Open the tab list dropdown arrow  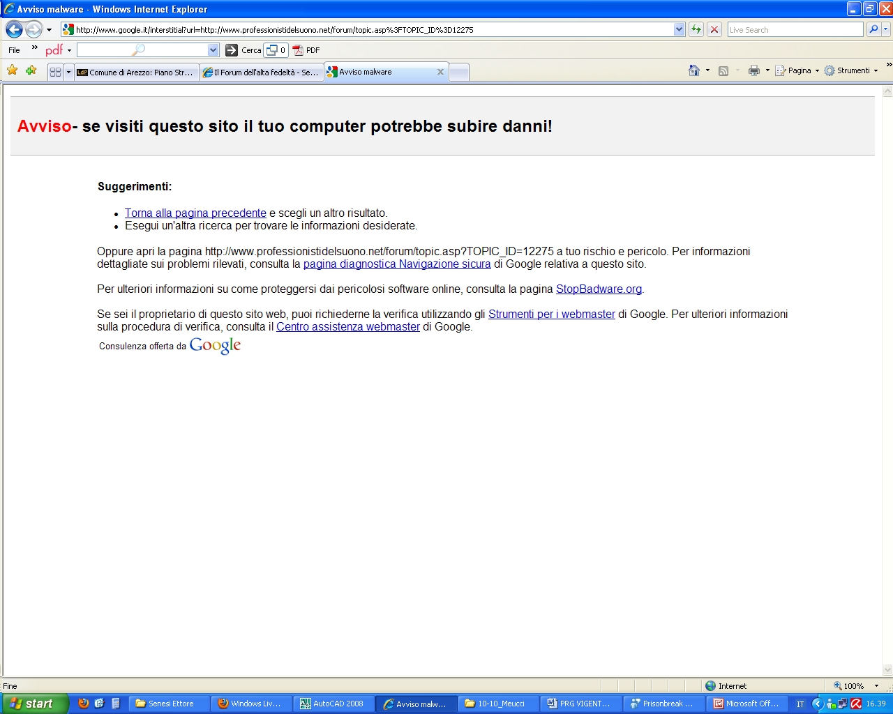[68, 72]
